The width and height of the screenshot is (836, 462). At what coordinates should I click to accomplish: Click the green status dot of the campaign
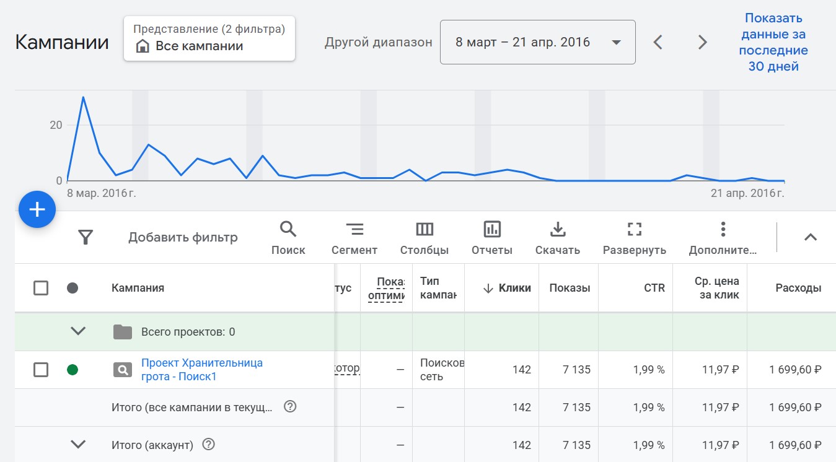pyautogui.click(x=73, y=370)
